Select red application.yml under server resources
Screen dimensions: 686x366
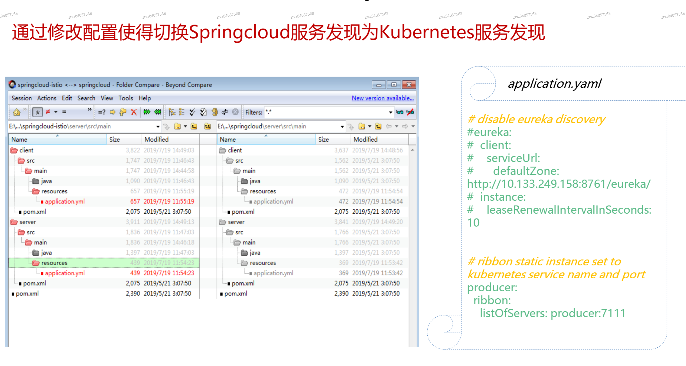pos(65,273)
